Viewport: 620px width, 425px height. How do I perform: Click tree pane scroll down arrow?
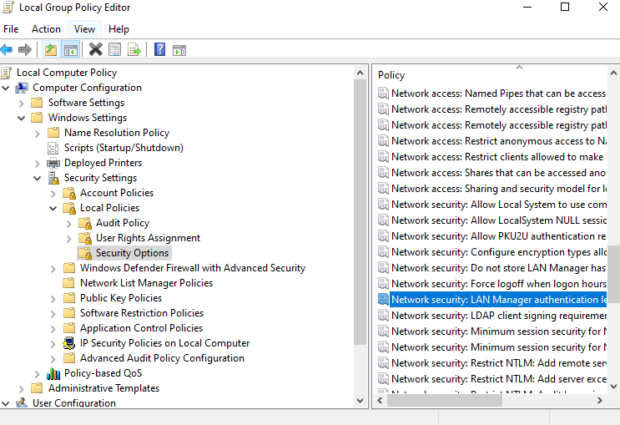tap(360, 400)
